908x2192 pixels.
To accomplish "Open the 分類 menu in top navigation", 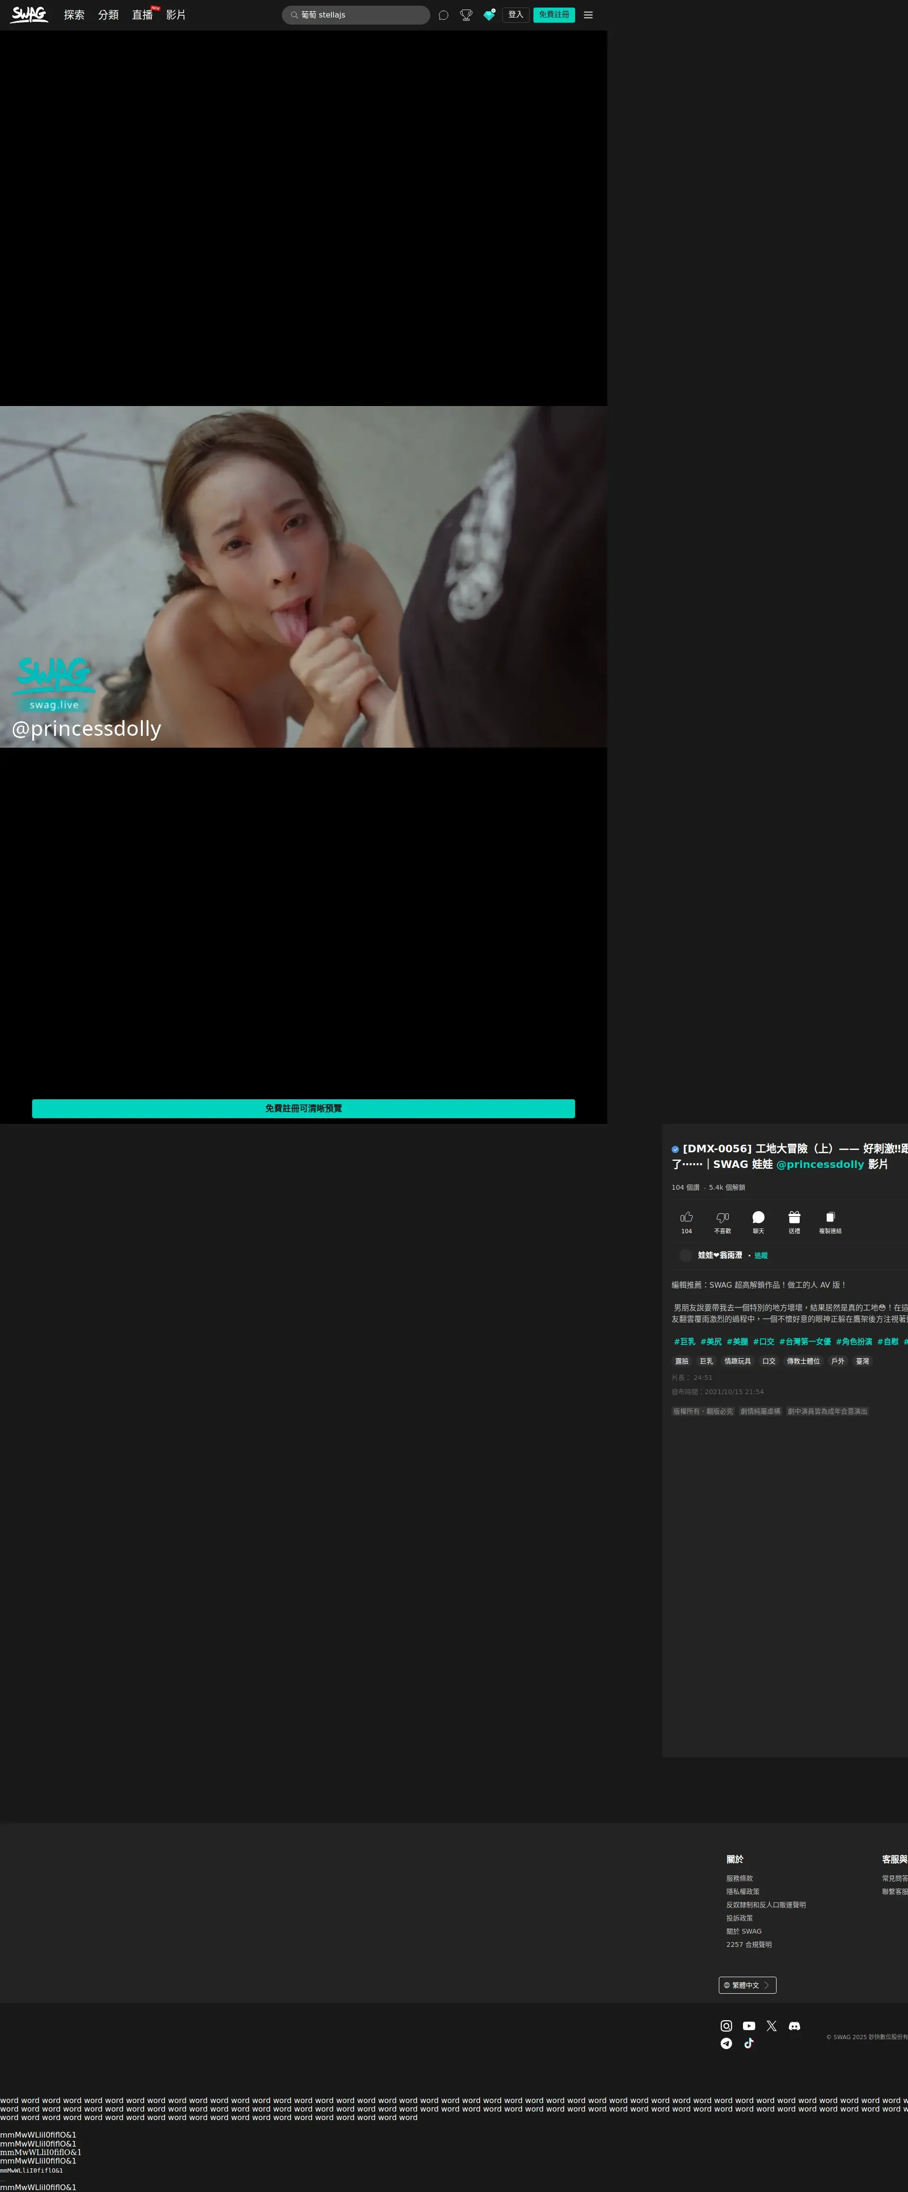I will click(108, 15).
